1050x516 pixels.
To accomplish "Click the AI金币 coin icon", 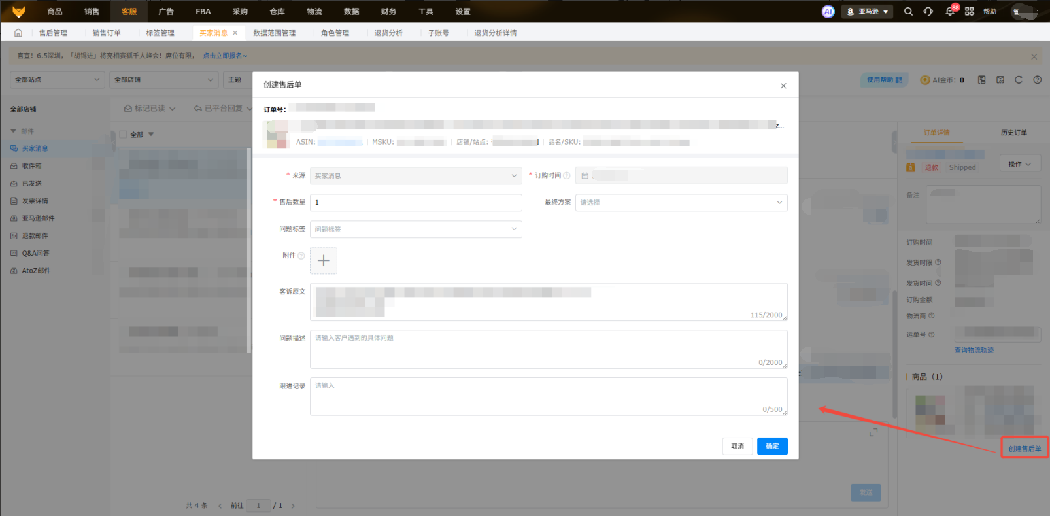I will [x=925, y=80].
